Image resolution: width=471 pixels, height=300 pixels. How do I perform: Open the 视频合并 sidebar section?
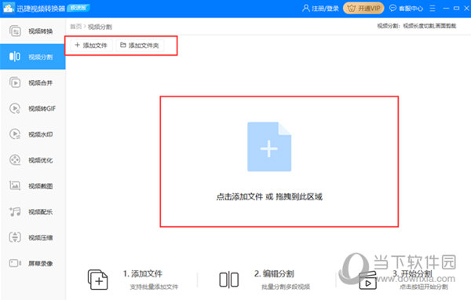33,82
